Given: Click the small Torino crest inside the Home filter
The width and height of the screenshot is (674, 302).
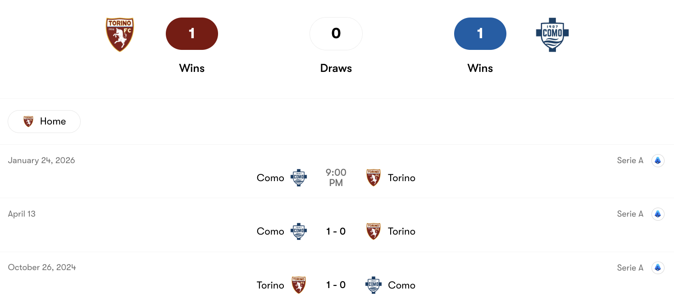Looking at the screenshot, I should [x=28, y=121].
